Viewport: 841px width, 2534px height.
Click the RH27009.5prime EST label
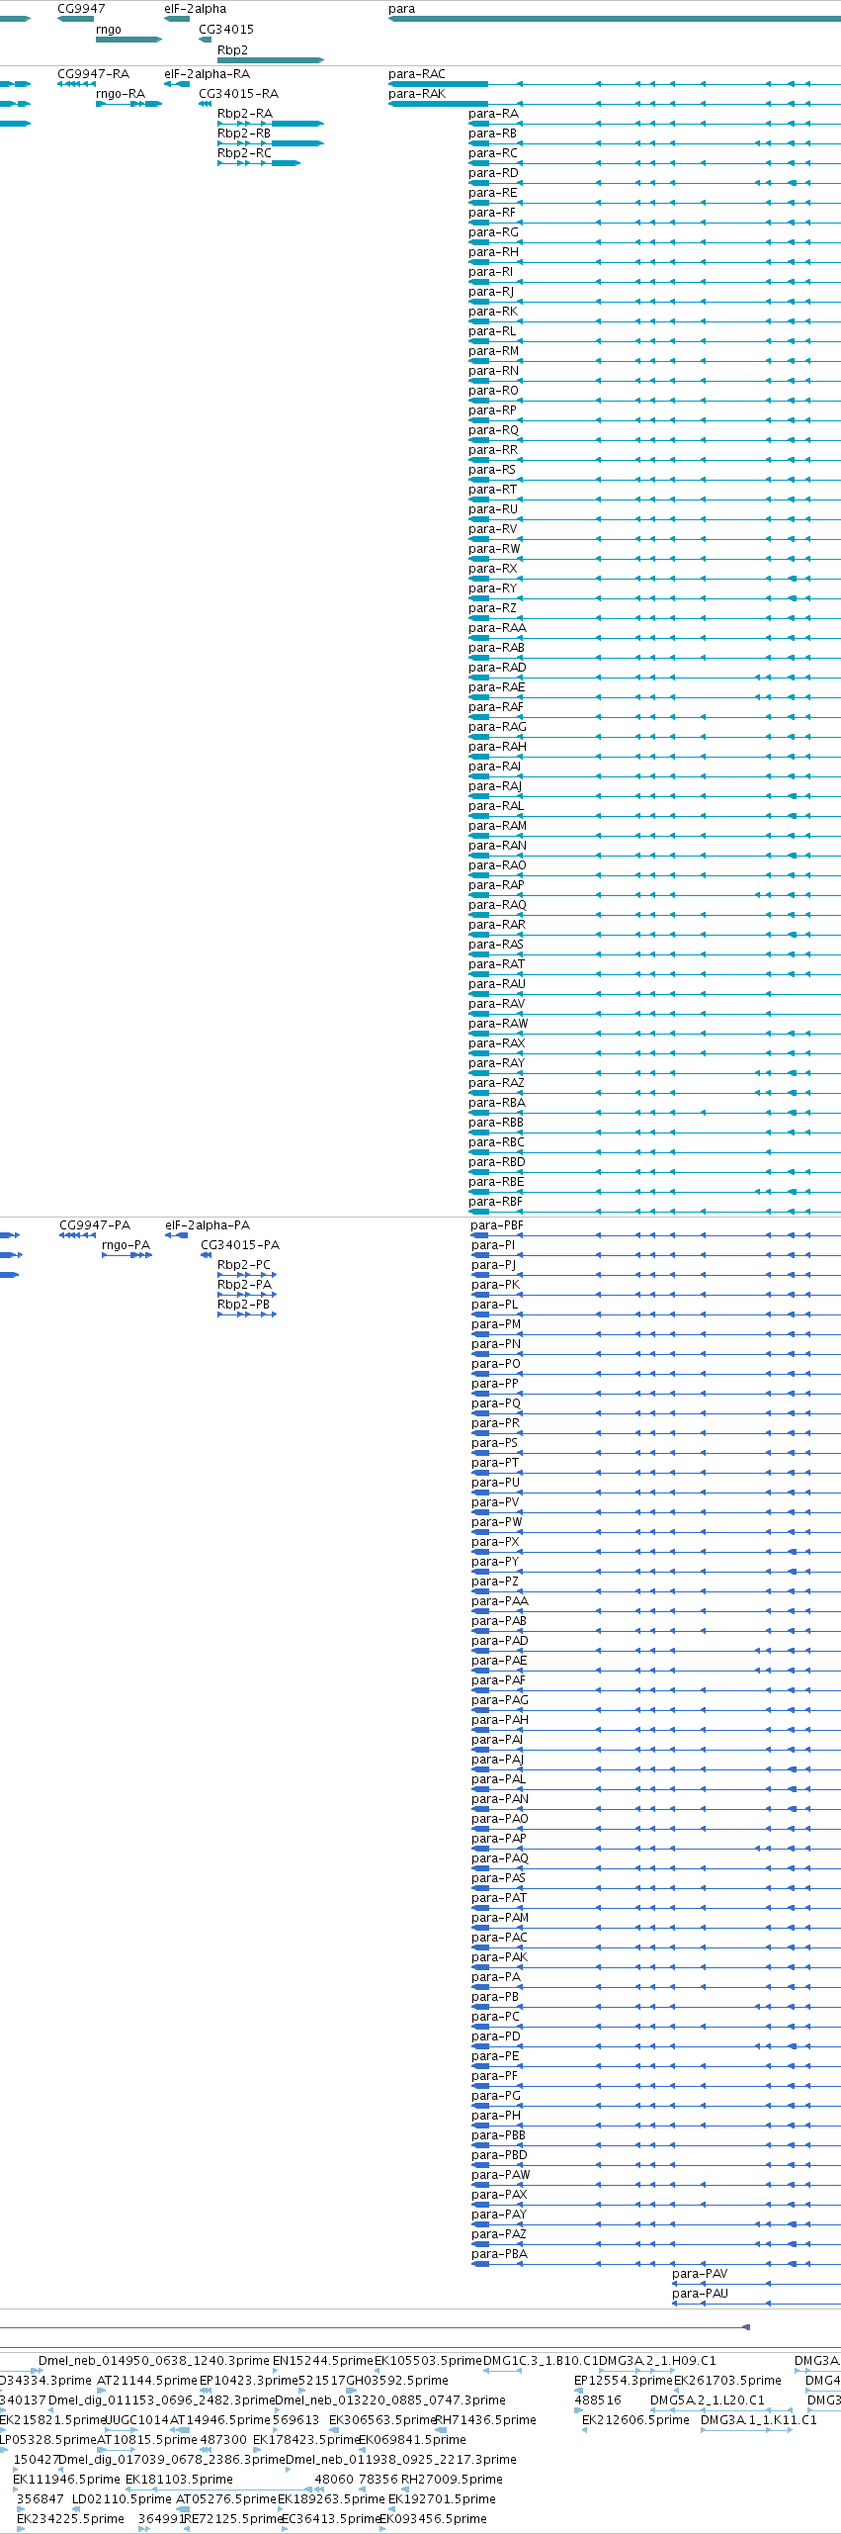452,2480
